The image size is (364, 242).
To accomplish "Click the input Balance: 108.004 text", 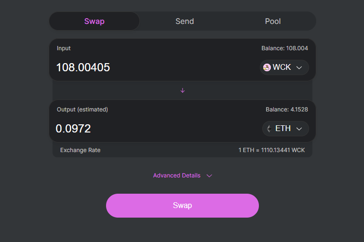I will coord(285,48).
